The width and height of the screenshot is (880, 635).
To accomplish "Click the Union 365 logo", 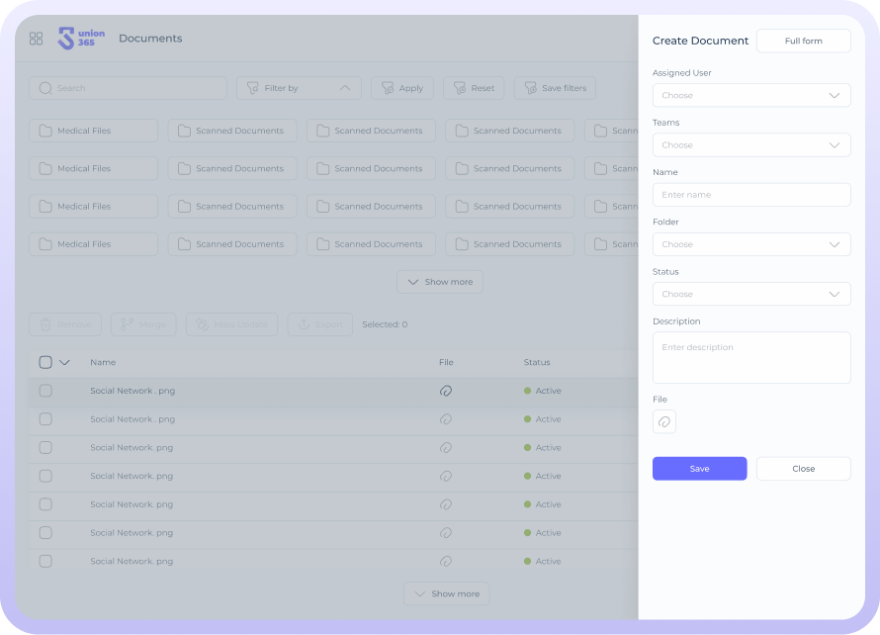I will 81,39.
